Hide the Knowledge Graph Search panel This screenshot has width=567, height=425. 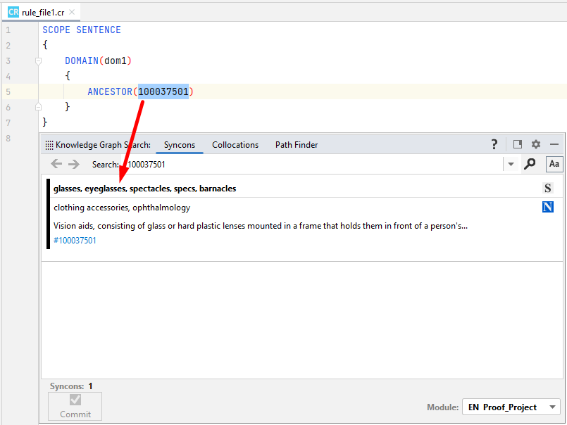point(554,144)
